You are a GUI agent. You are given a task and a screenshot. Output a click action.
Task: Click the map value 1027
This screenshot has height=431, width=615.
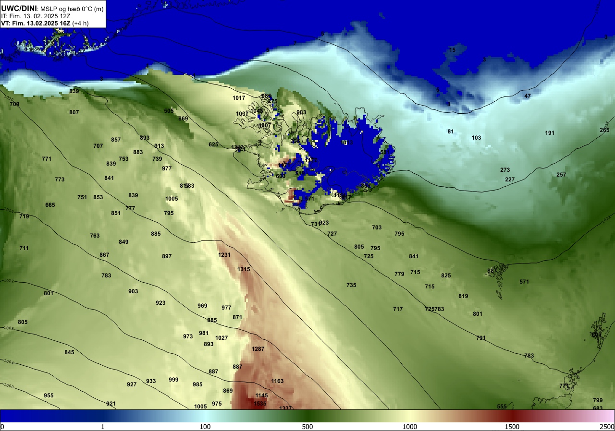coord(221,338)
